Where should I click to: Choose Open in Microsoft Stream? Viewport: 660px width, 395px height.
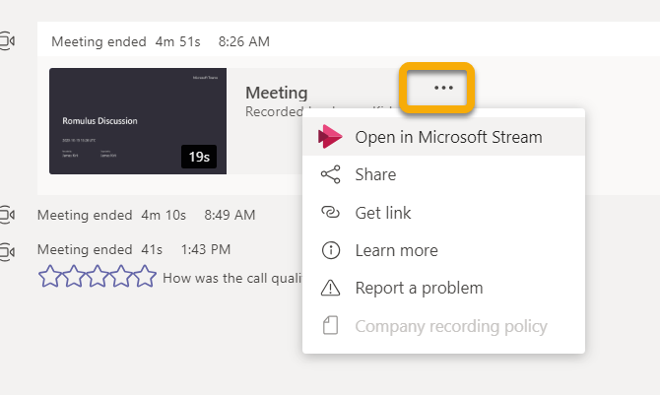click(x=443, y=137)
